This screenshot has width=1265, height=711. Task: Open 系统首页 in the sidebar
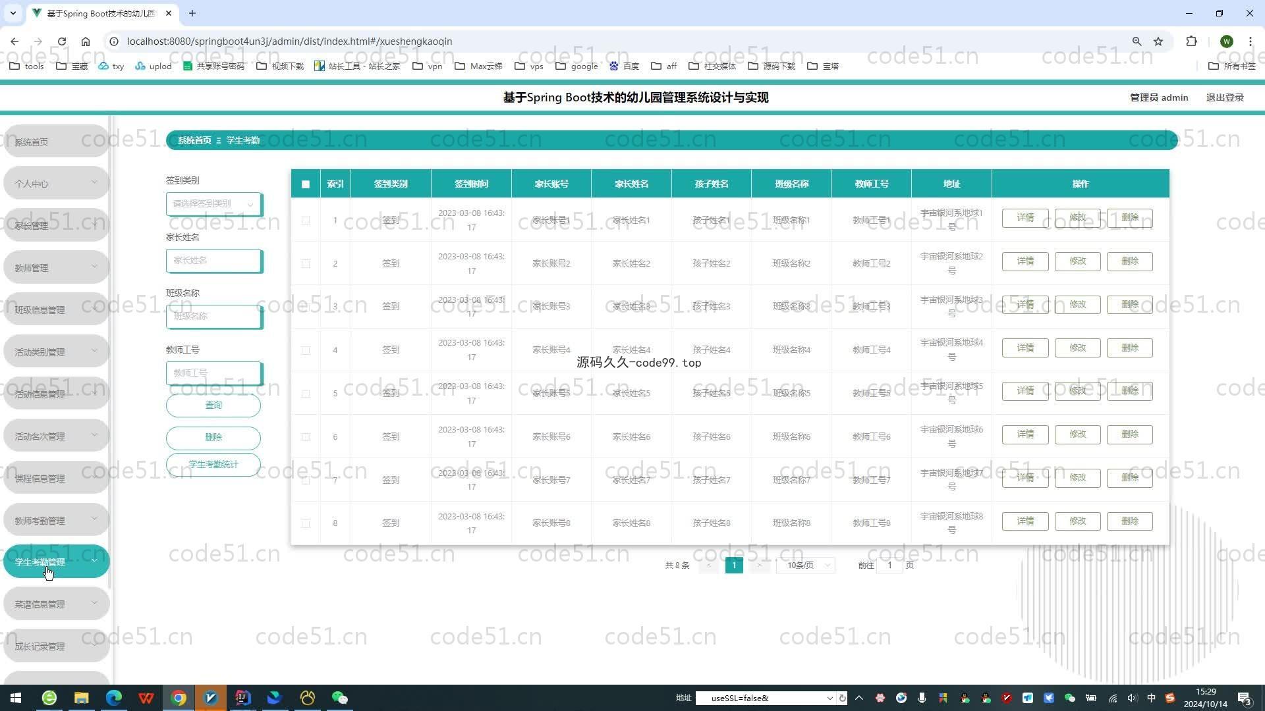click(56, 142)
